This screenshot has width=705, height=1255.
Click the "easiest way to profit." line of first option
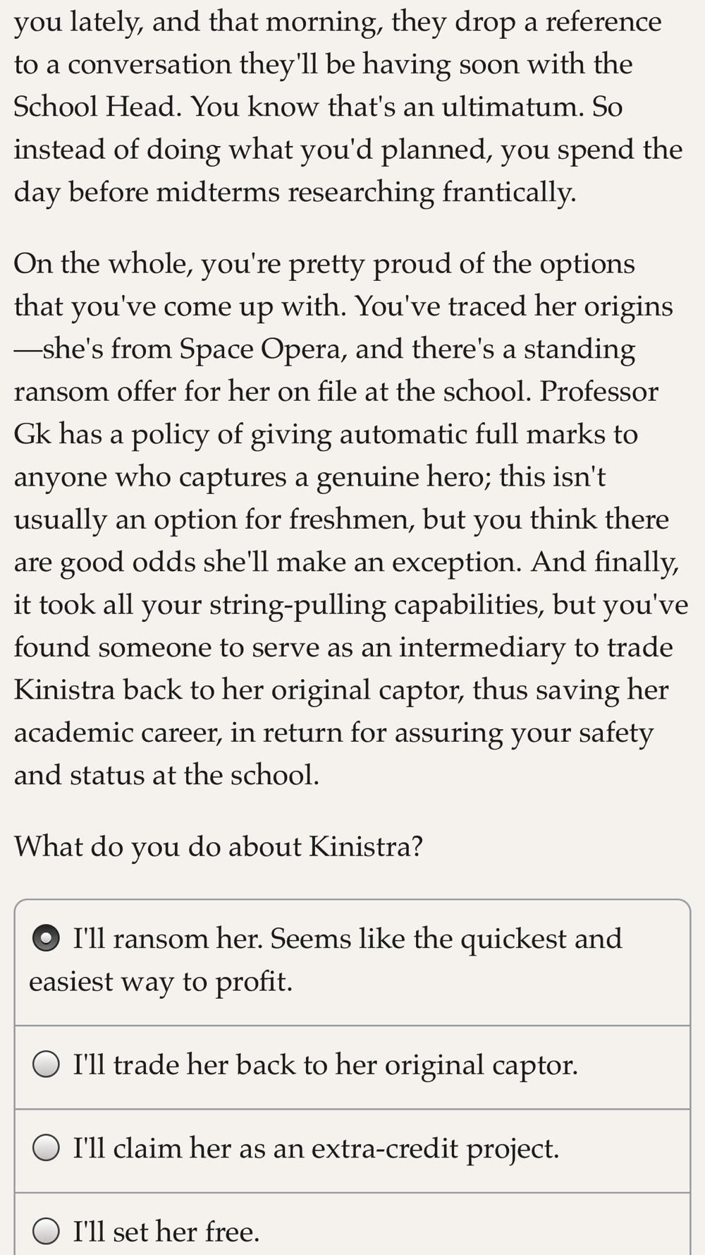pos(161,982)
